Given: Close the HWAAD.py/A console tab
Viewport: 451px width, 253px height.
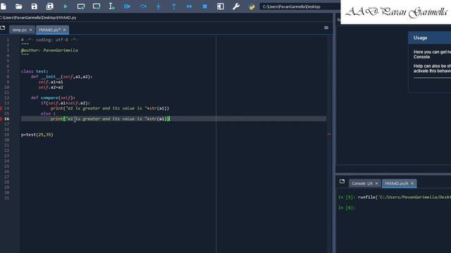Looking at the screenshot, I should (x=412, y=183).
